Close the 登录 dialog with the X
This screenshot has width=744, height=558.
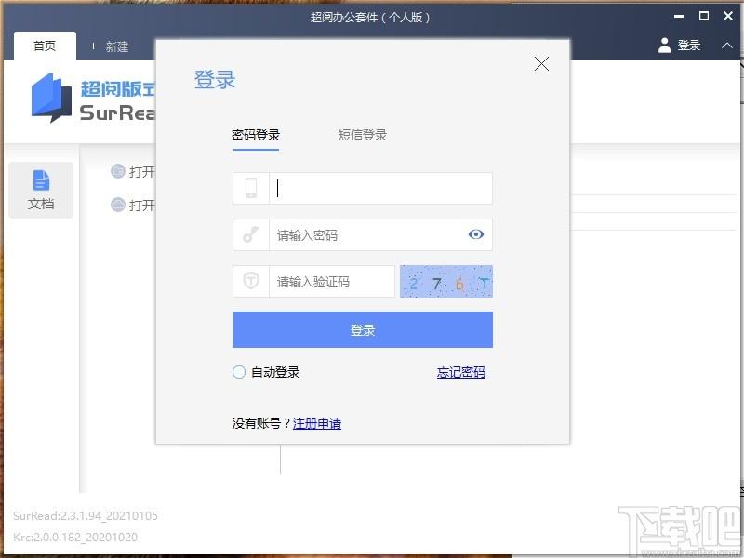(x=541, y=63)
